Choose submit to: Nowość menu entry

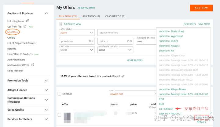(169, 46)
